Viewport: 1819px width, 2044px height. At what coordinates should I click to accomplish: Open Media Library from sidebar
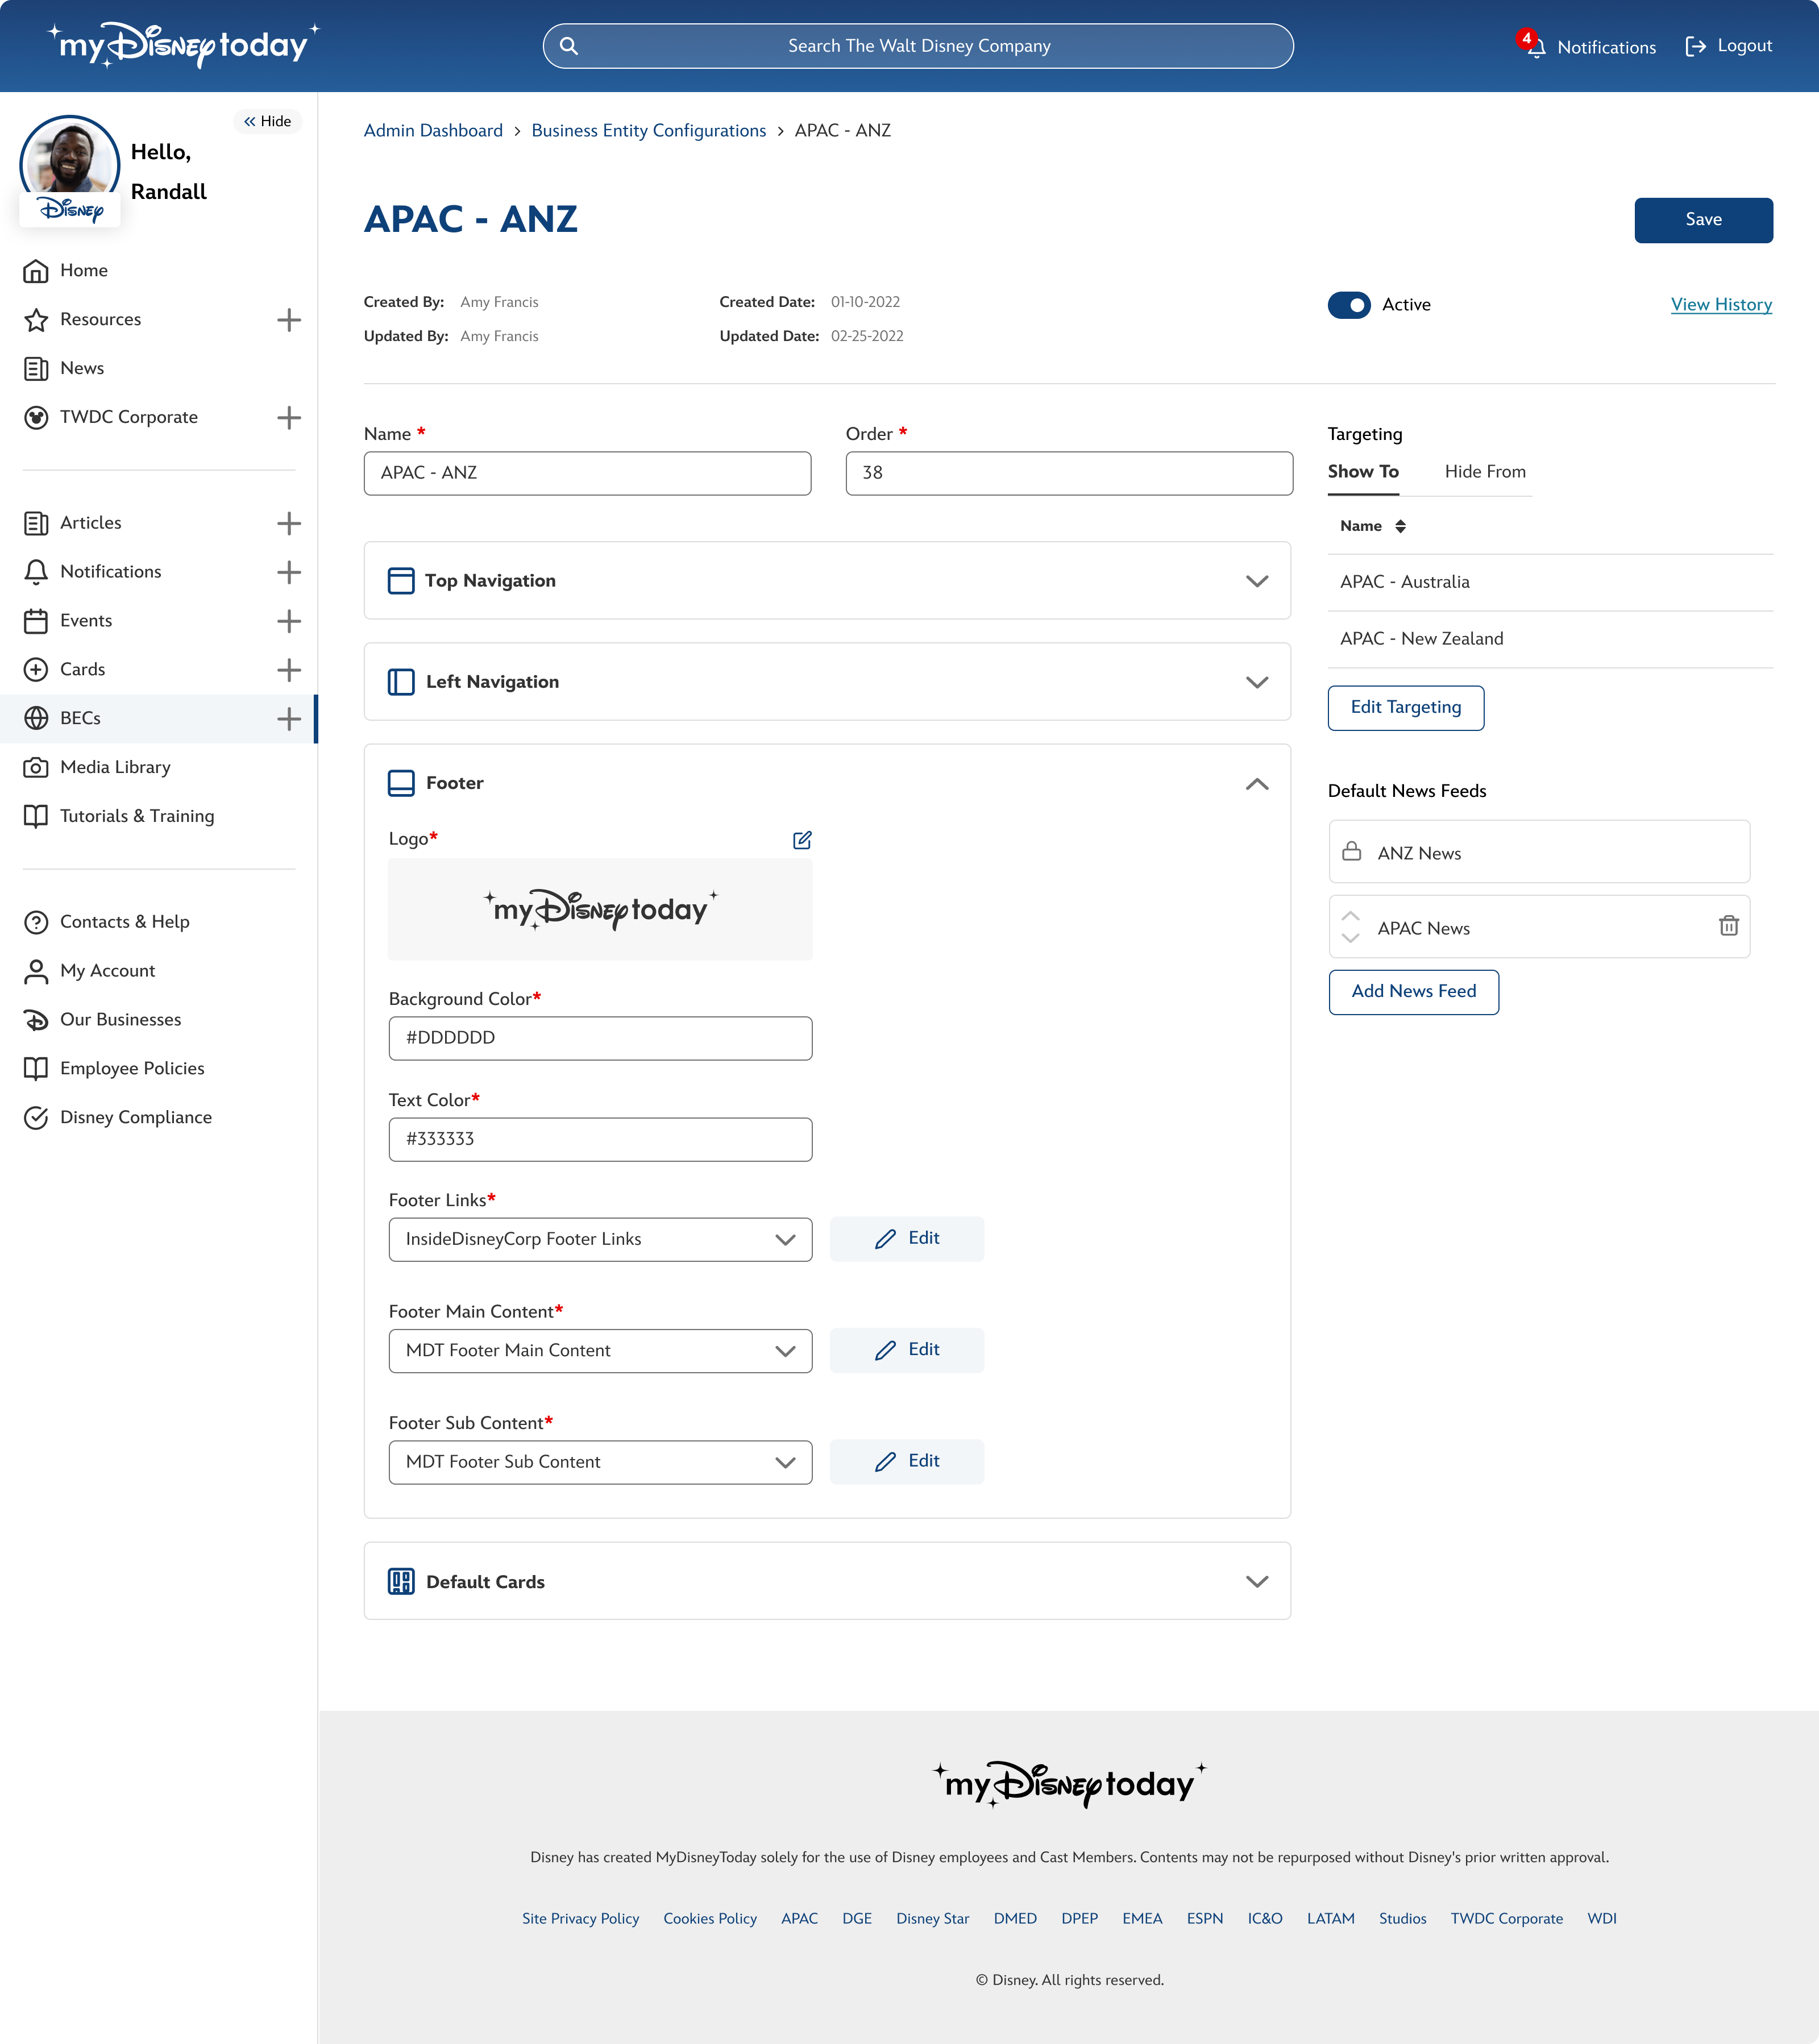(115, 767)
